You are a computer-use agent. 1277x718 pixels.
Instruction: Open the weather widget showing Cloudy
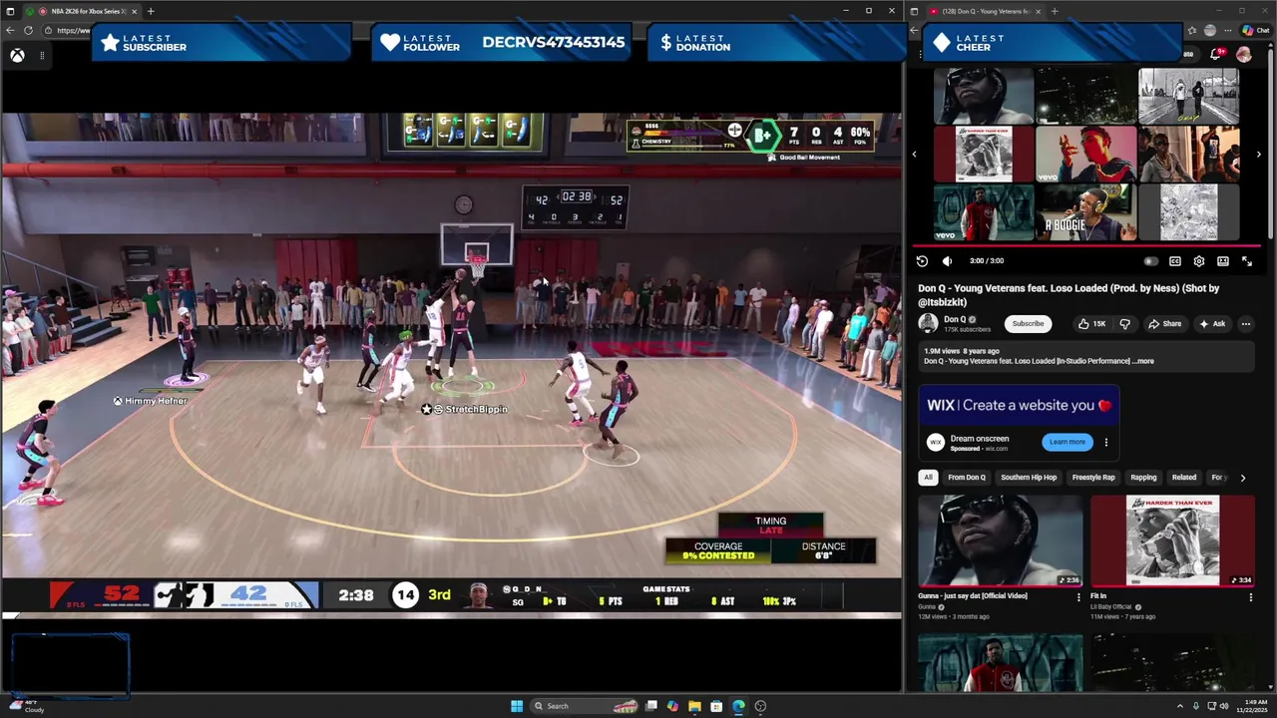pyautogui.click(x=28, y=706)
